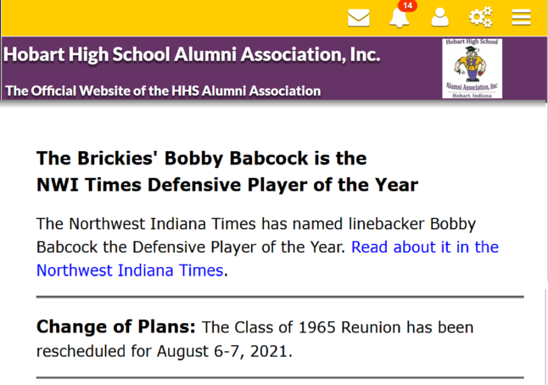Open the settings gears icon

480,17
